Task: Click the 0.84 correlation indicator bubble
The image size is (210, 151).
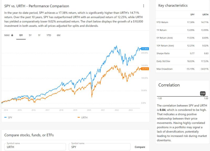Action: tap(203, 93)
